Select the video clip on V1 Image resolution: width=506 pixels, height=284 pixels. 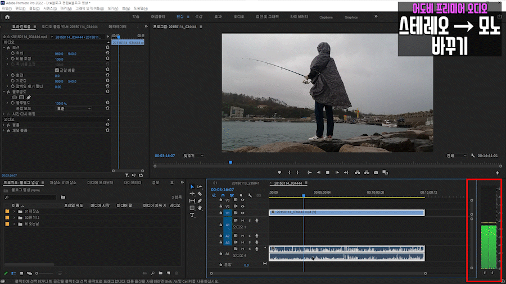tap(346, 213)
